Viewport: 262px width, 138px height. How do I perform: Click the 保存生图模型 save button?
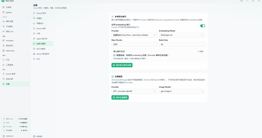click(120, 98)
